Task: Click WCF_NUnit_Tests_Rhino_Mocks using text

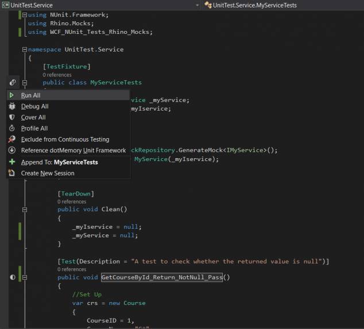Action: point(99,32)
